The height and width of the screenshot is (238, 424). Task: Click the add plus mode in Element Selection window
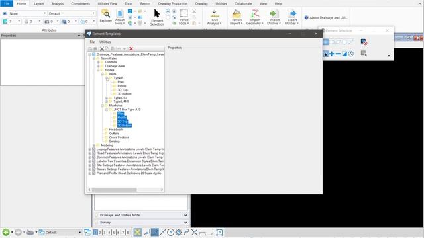[x=331, y=54]
